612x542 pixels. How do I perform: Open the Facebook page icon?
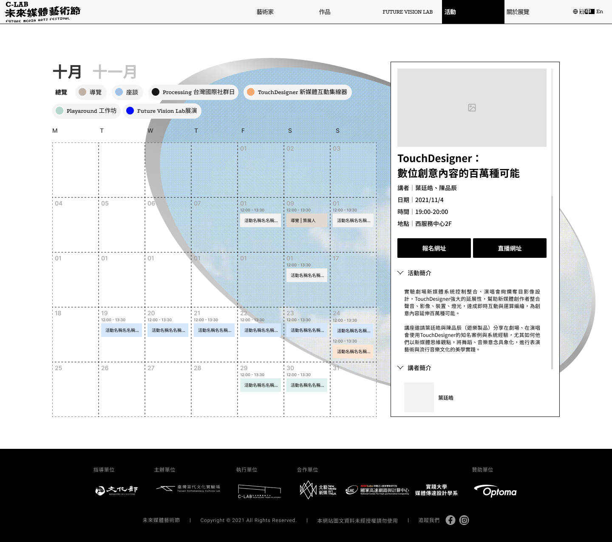450,520
